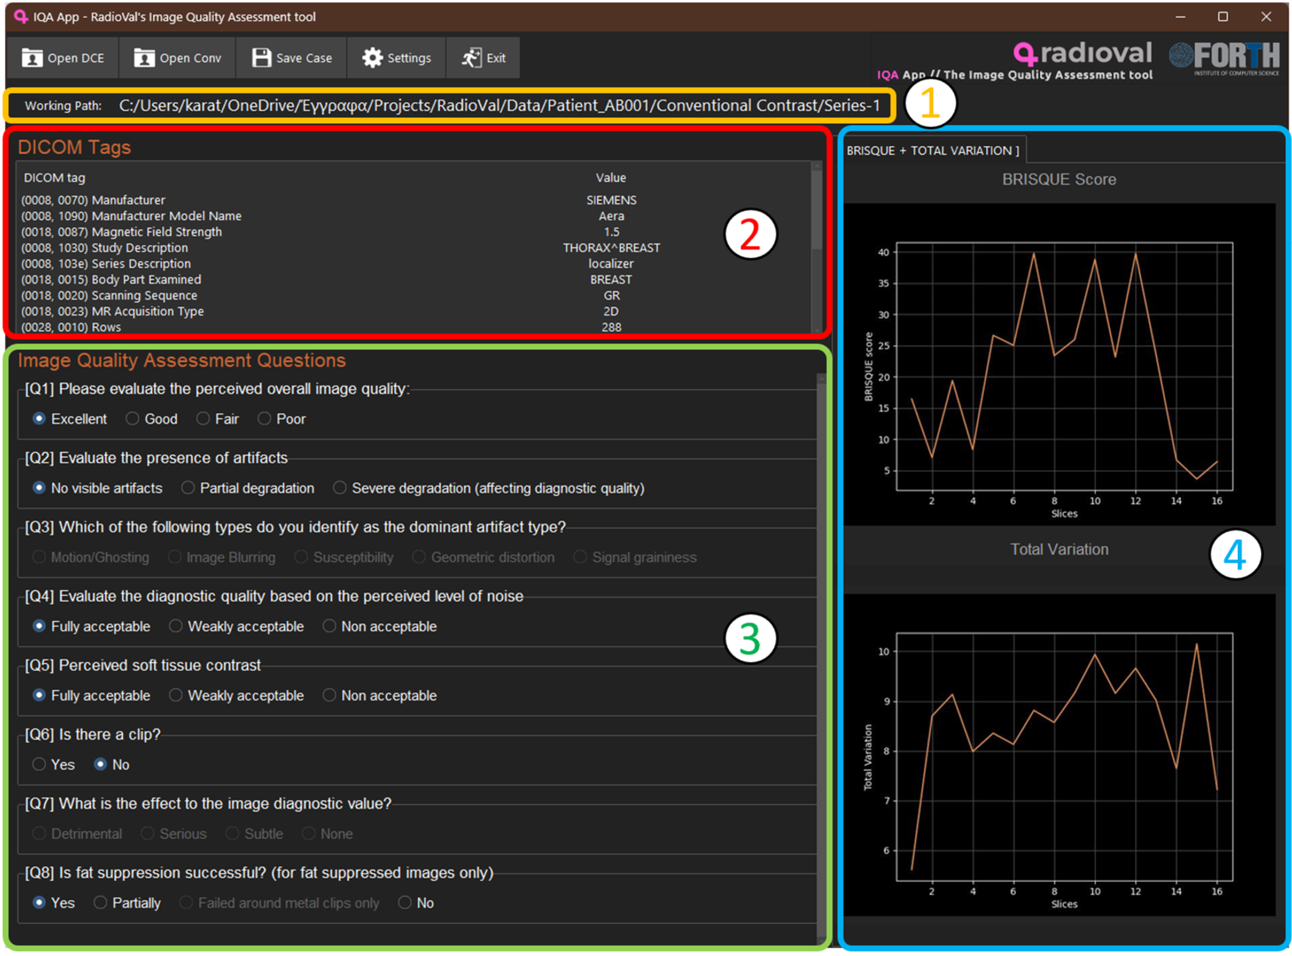This screenshot has width=1292, height=956.
Task: Click the FORTH institute logo
Action: click(x=1224, y=57)
